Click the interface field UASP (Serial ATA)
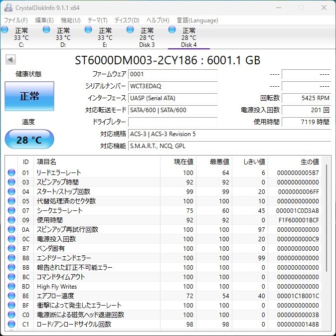The height and width of the screenshot is (336, 336). click(172, 98)
